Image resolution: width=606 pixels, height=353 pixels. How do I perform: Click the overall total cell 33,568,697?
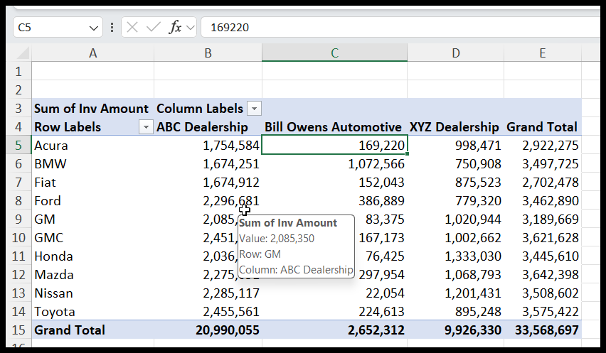543,330
